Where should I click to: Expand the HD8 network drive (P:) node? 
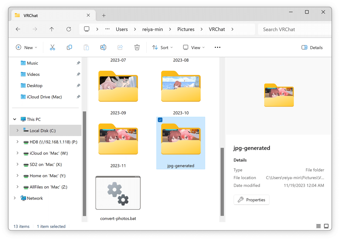point(18,142)
